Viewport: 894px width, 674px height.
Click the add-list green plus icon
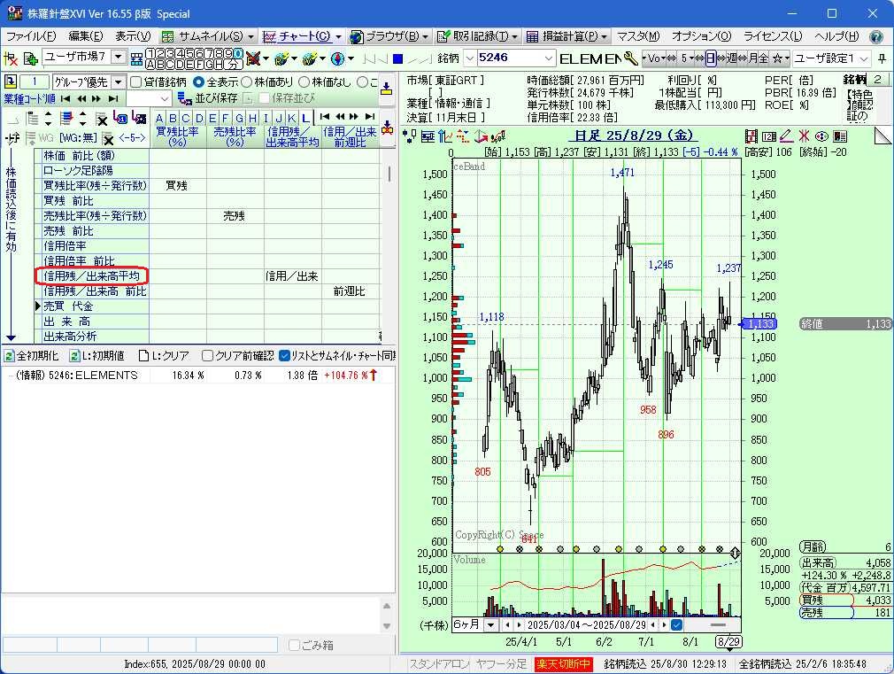[30, 58]
